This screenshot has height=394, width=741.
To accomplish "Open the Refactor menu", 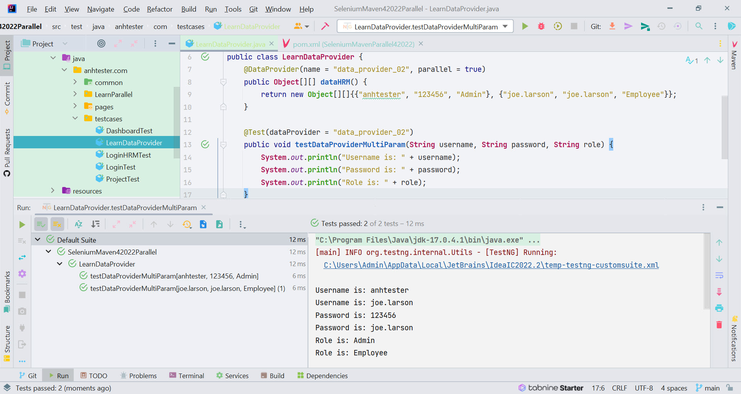I will click(159, 9).
